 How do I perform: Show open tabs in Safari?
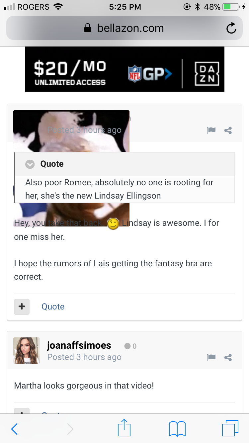pos(230,428)
